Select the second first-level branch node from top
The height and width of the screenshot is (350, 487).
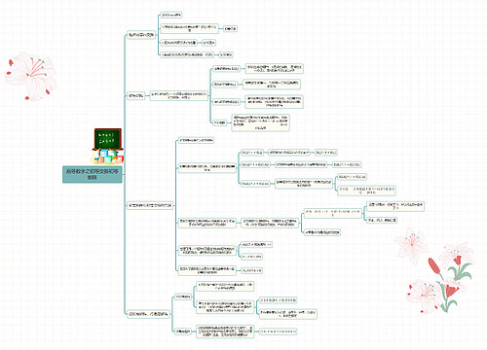(x=135, y=96)
